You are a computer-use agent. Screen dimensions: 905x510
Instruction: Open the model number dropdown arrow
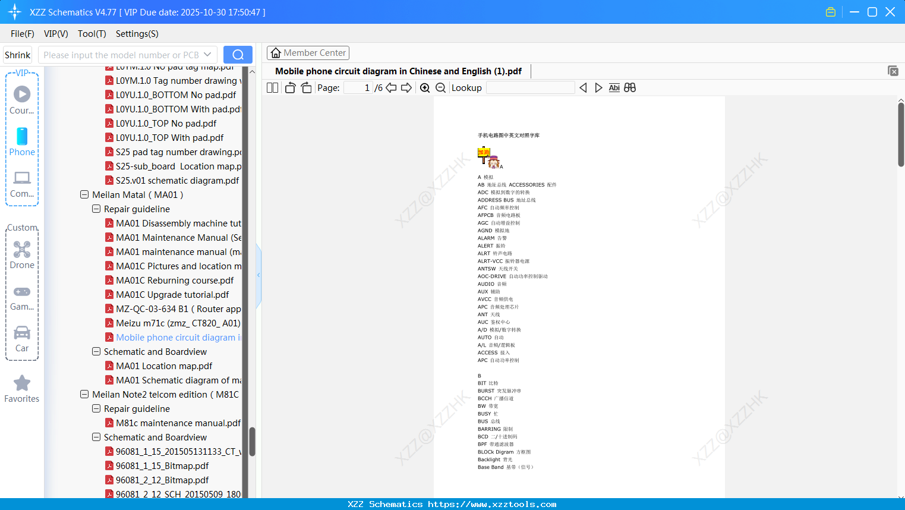[x=207, y=55]
